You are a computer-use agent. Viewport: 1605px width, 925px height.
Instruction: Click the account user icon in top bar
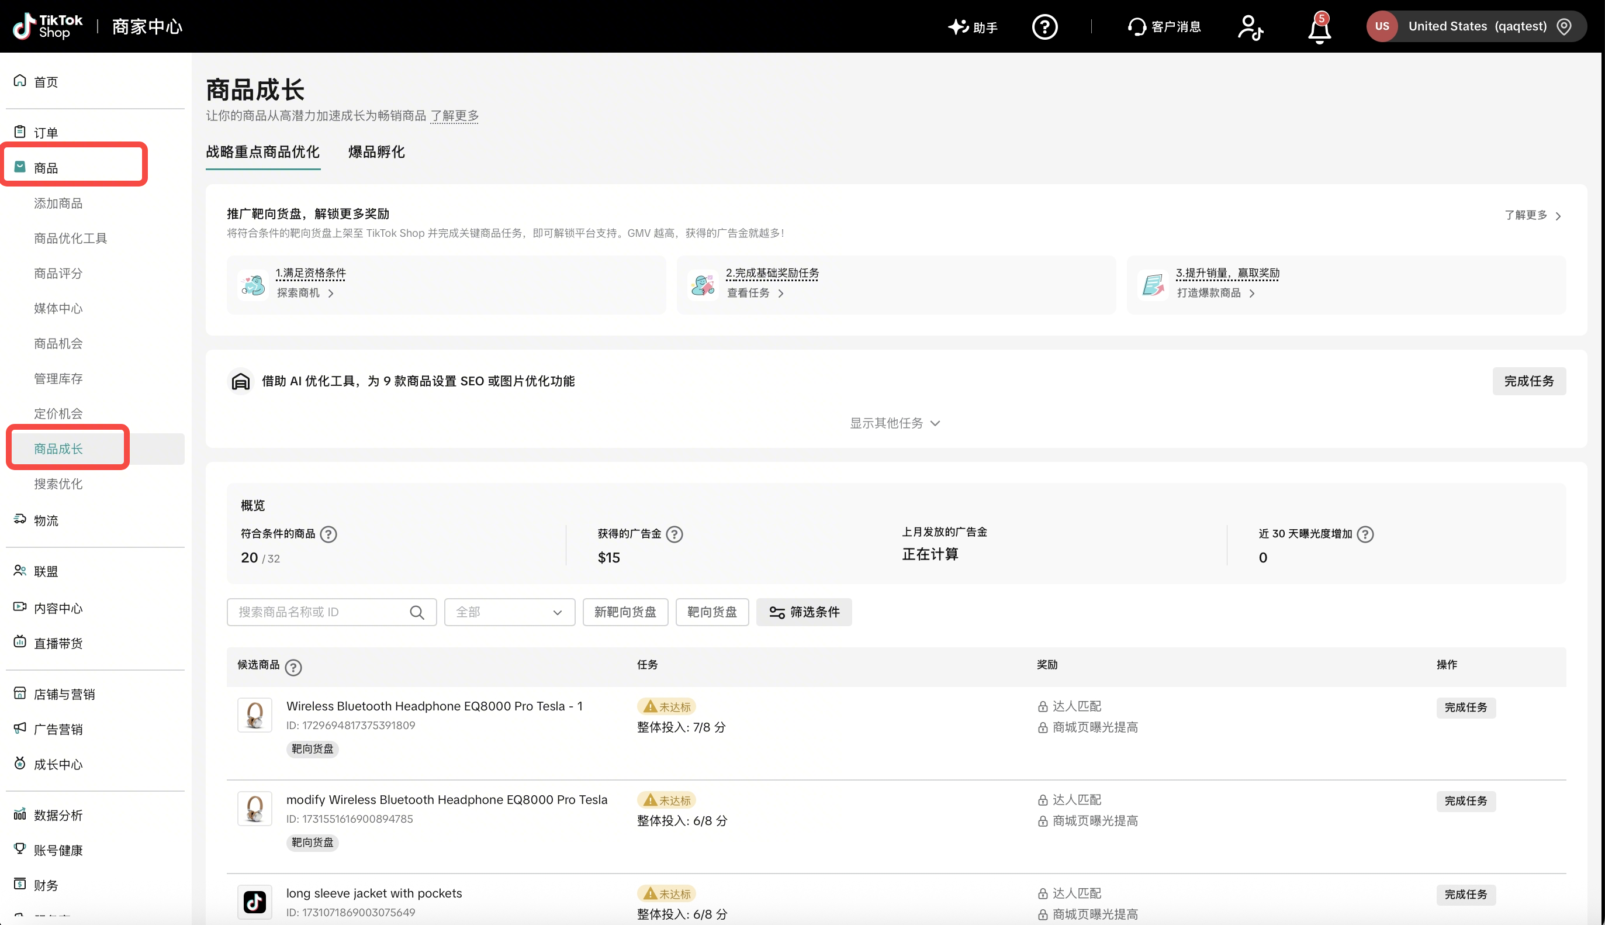pyautogui.click(x=1250, y=27)
